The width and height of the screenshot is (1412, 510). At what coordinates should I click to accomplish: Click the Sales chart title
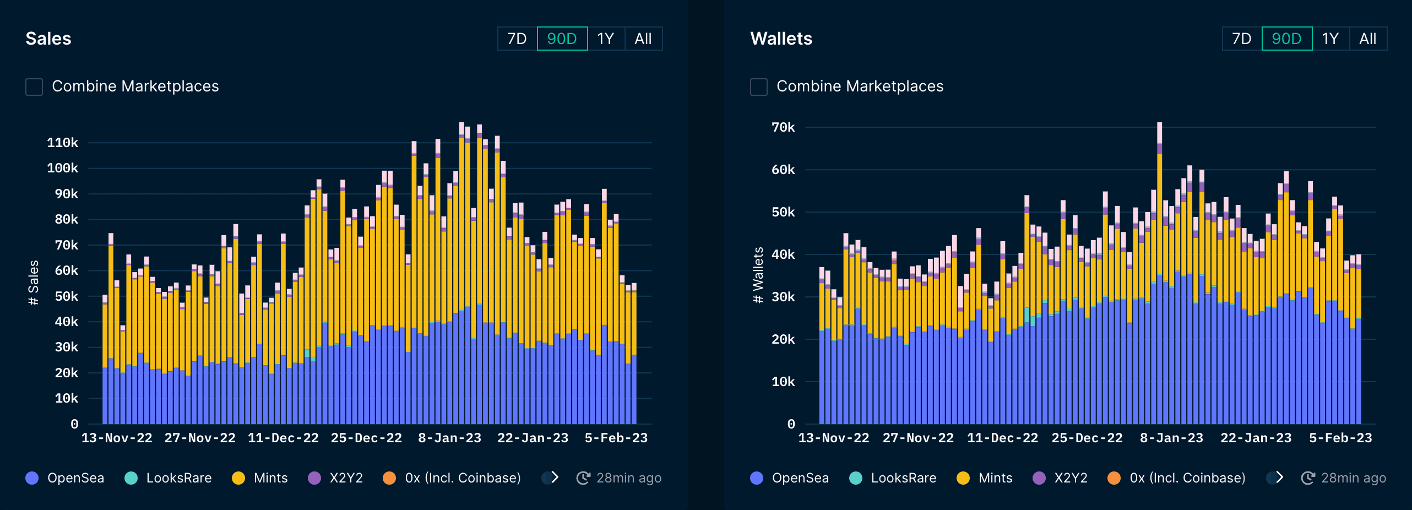48,39
